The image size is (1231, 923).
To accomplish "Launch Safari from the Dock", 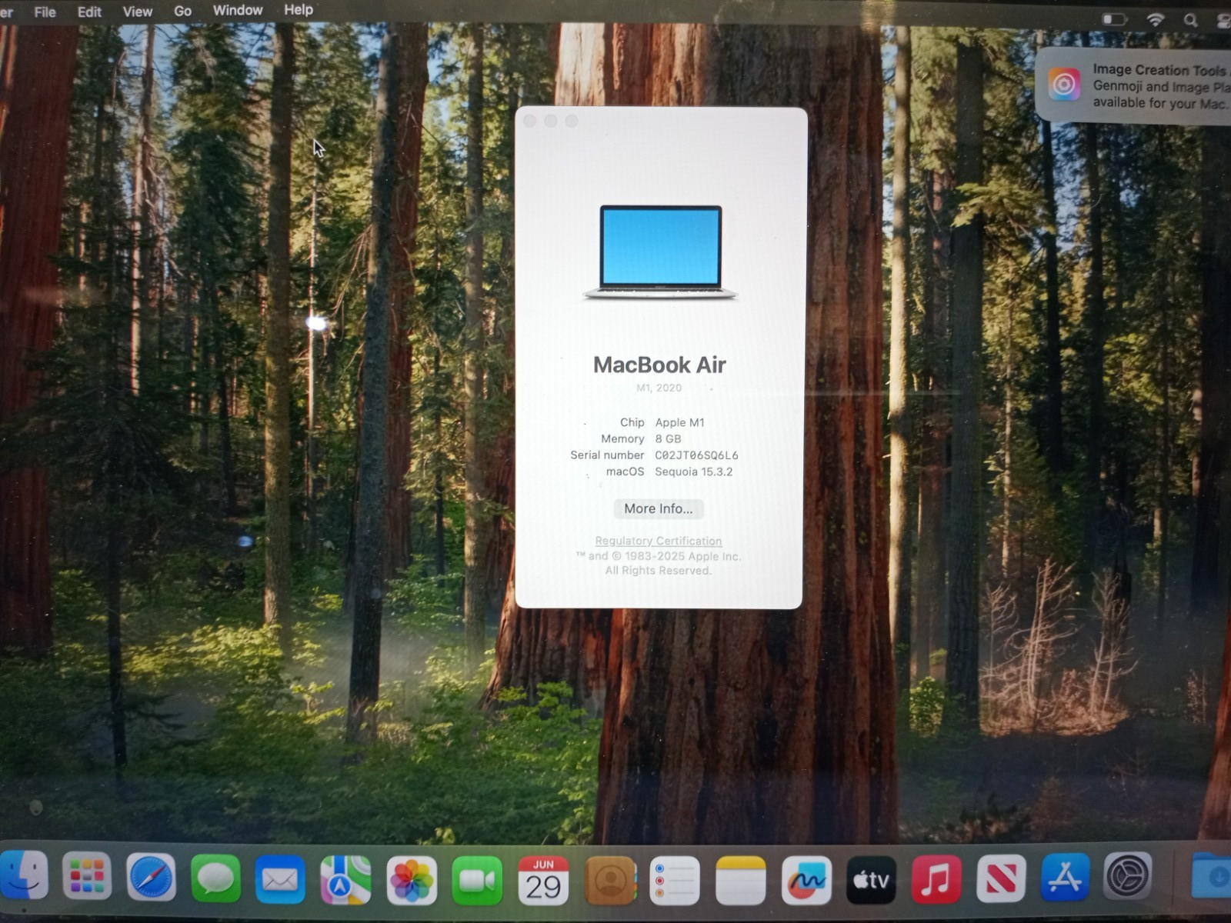I will coord(151,877).
